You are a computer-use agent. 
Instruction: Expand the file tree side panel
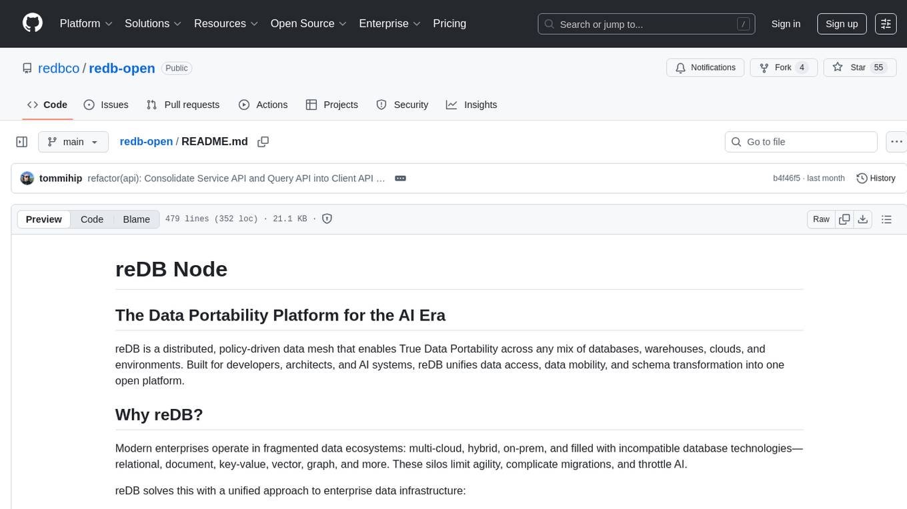point(22,142)
